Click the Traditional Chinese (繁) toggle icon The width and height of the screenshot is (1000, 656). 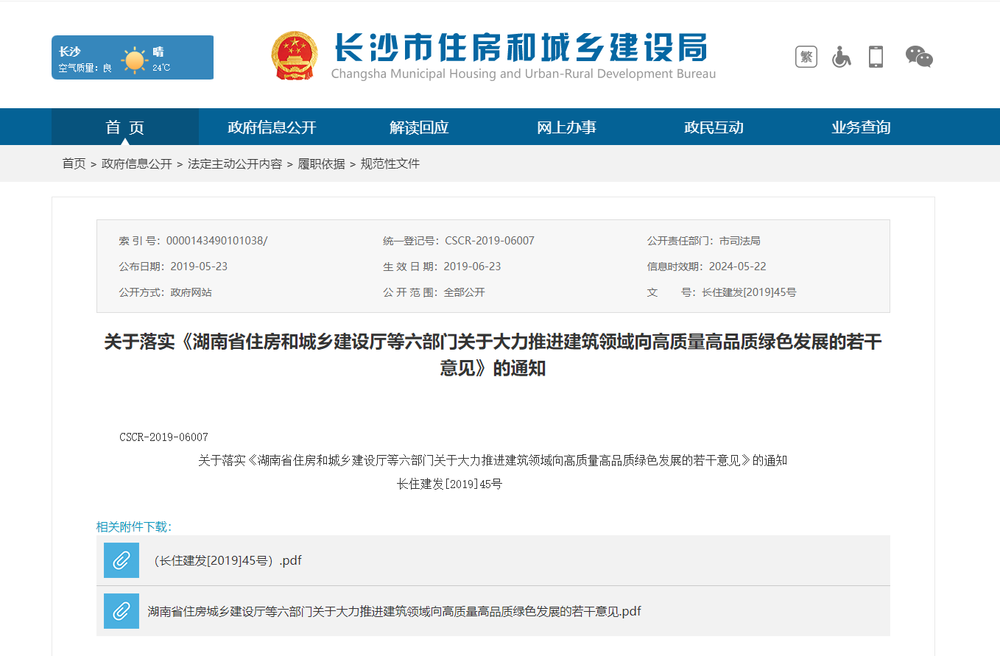(x=806, y=57)
